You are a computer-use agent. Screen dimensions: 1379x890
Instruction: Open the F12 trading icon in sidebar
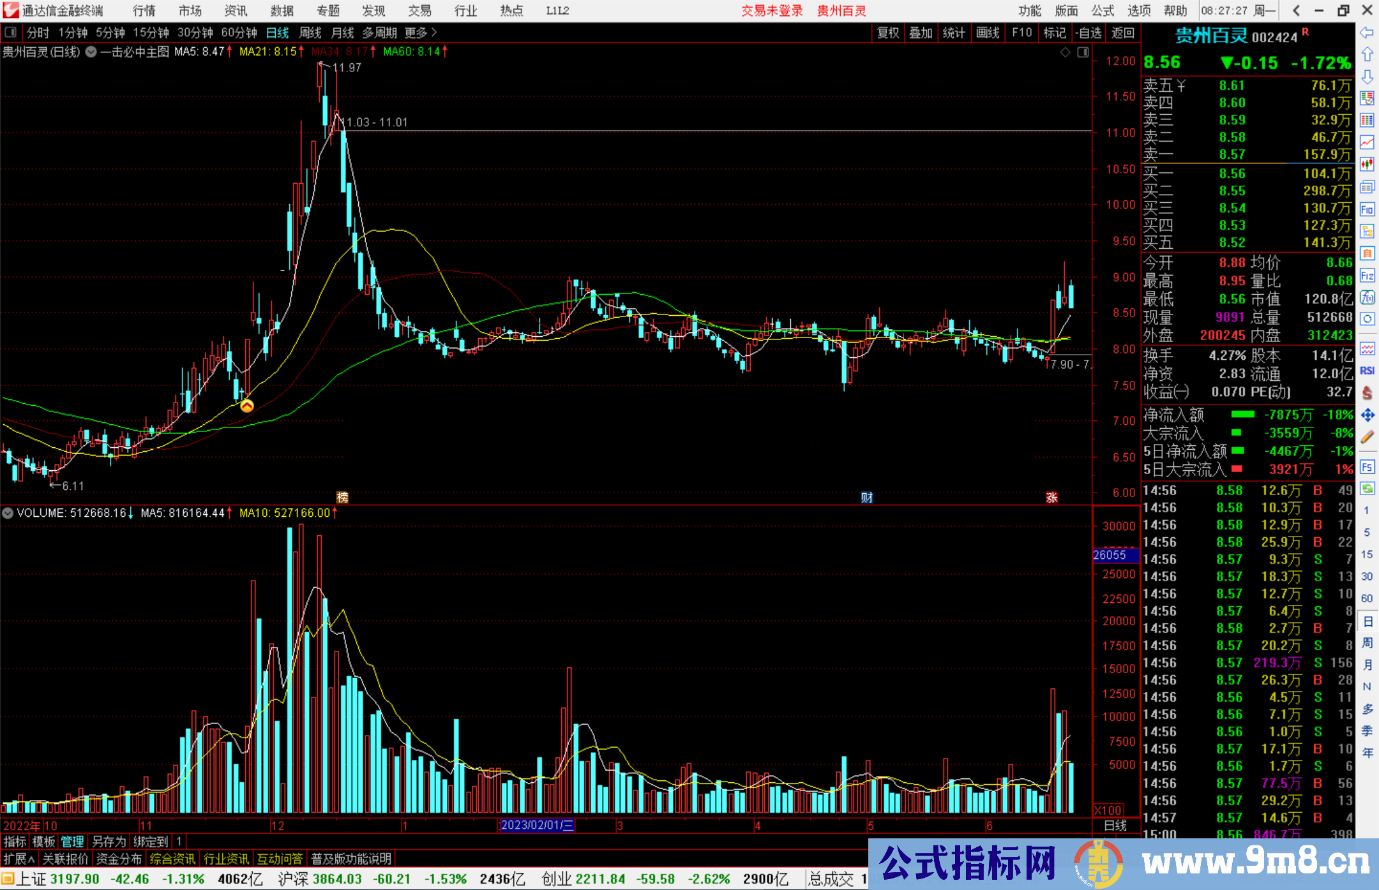(x=1367, y=276)
